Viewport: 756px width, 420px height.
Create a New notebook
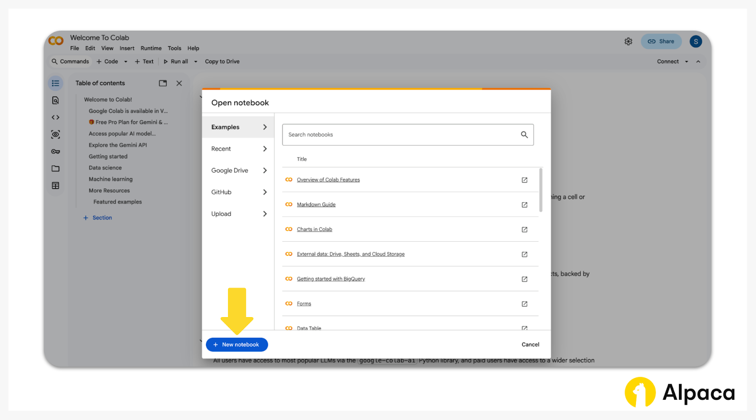[237, 344]
